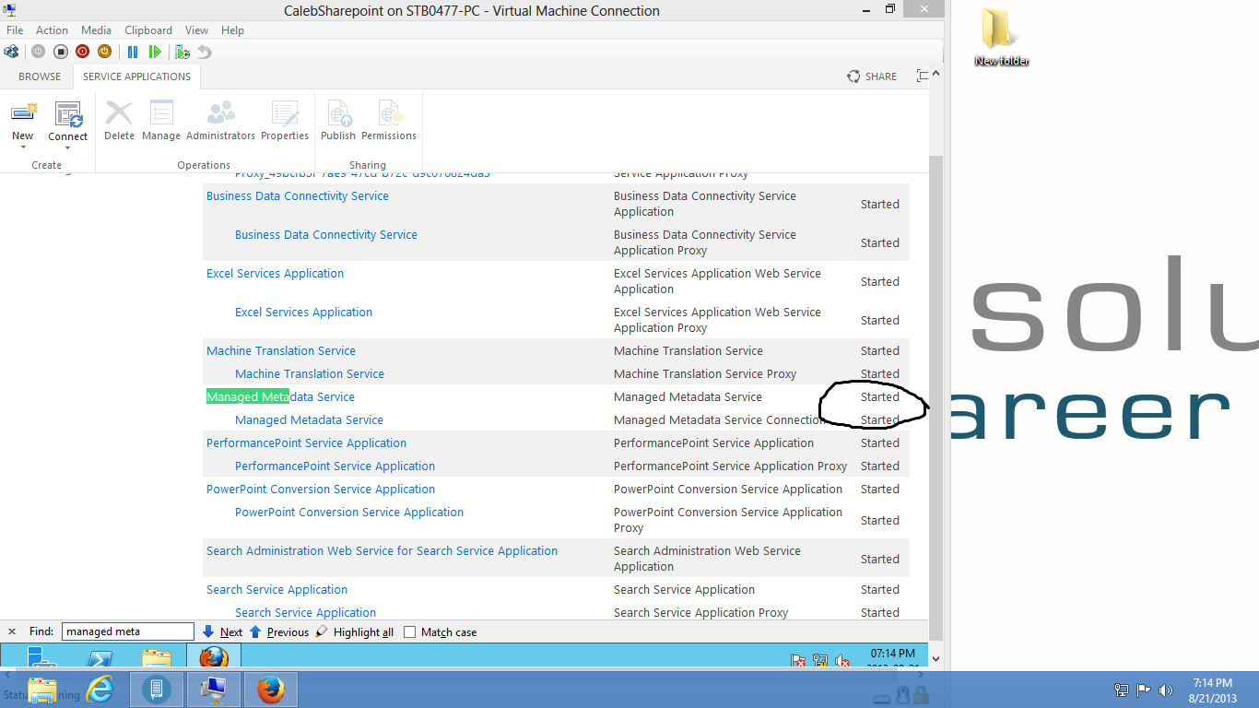Open Search Administration Web Service link
The width and height of the screenshot is (1259, 708).
tap(382, 551)
